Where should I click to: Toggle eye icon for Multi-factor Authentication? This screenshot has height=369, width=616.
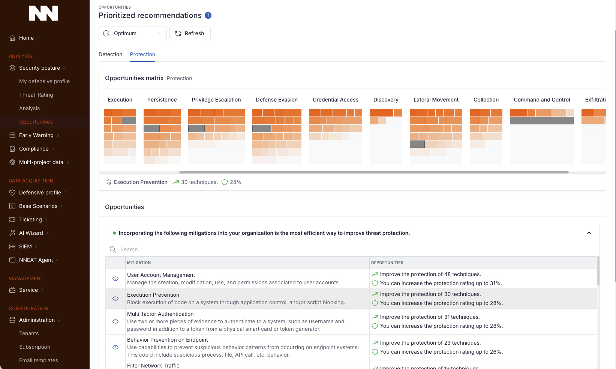point(115,321)
